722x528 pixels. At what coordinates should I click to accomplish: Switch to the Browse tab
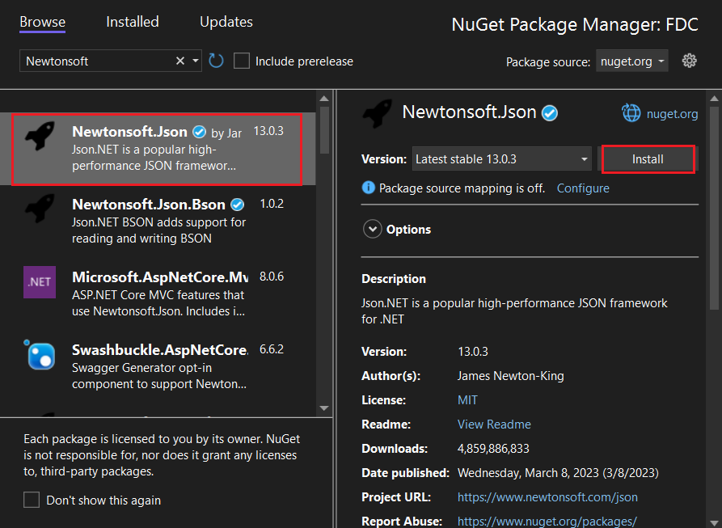pyautogui.click(x=42, y=22)
